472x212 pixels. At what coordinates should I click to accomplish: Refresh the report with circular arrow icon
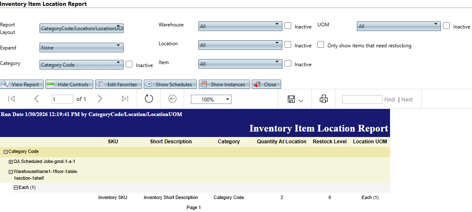tap(149, 99)
